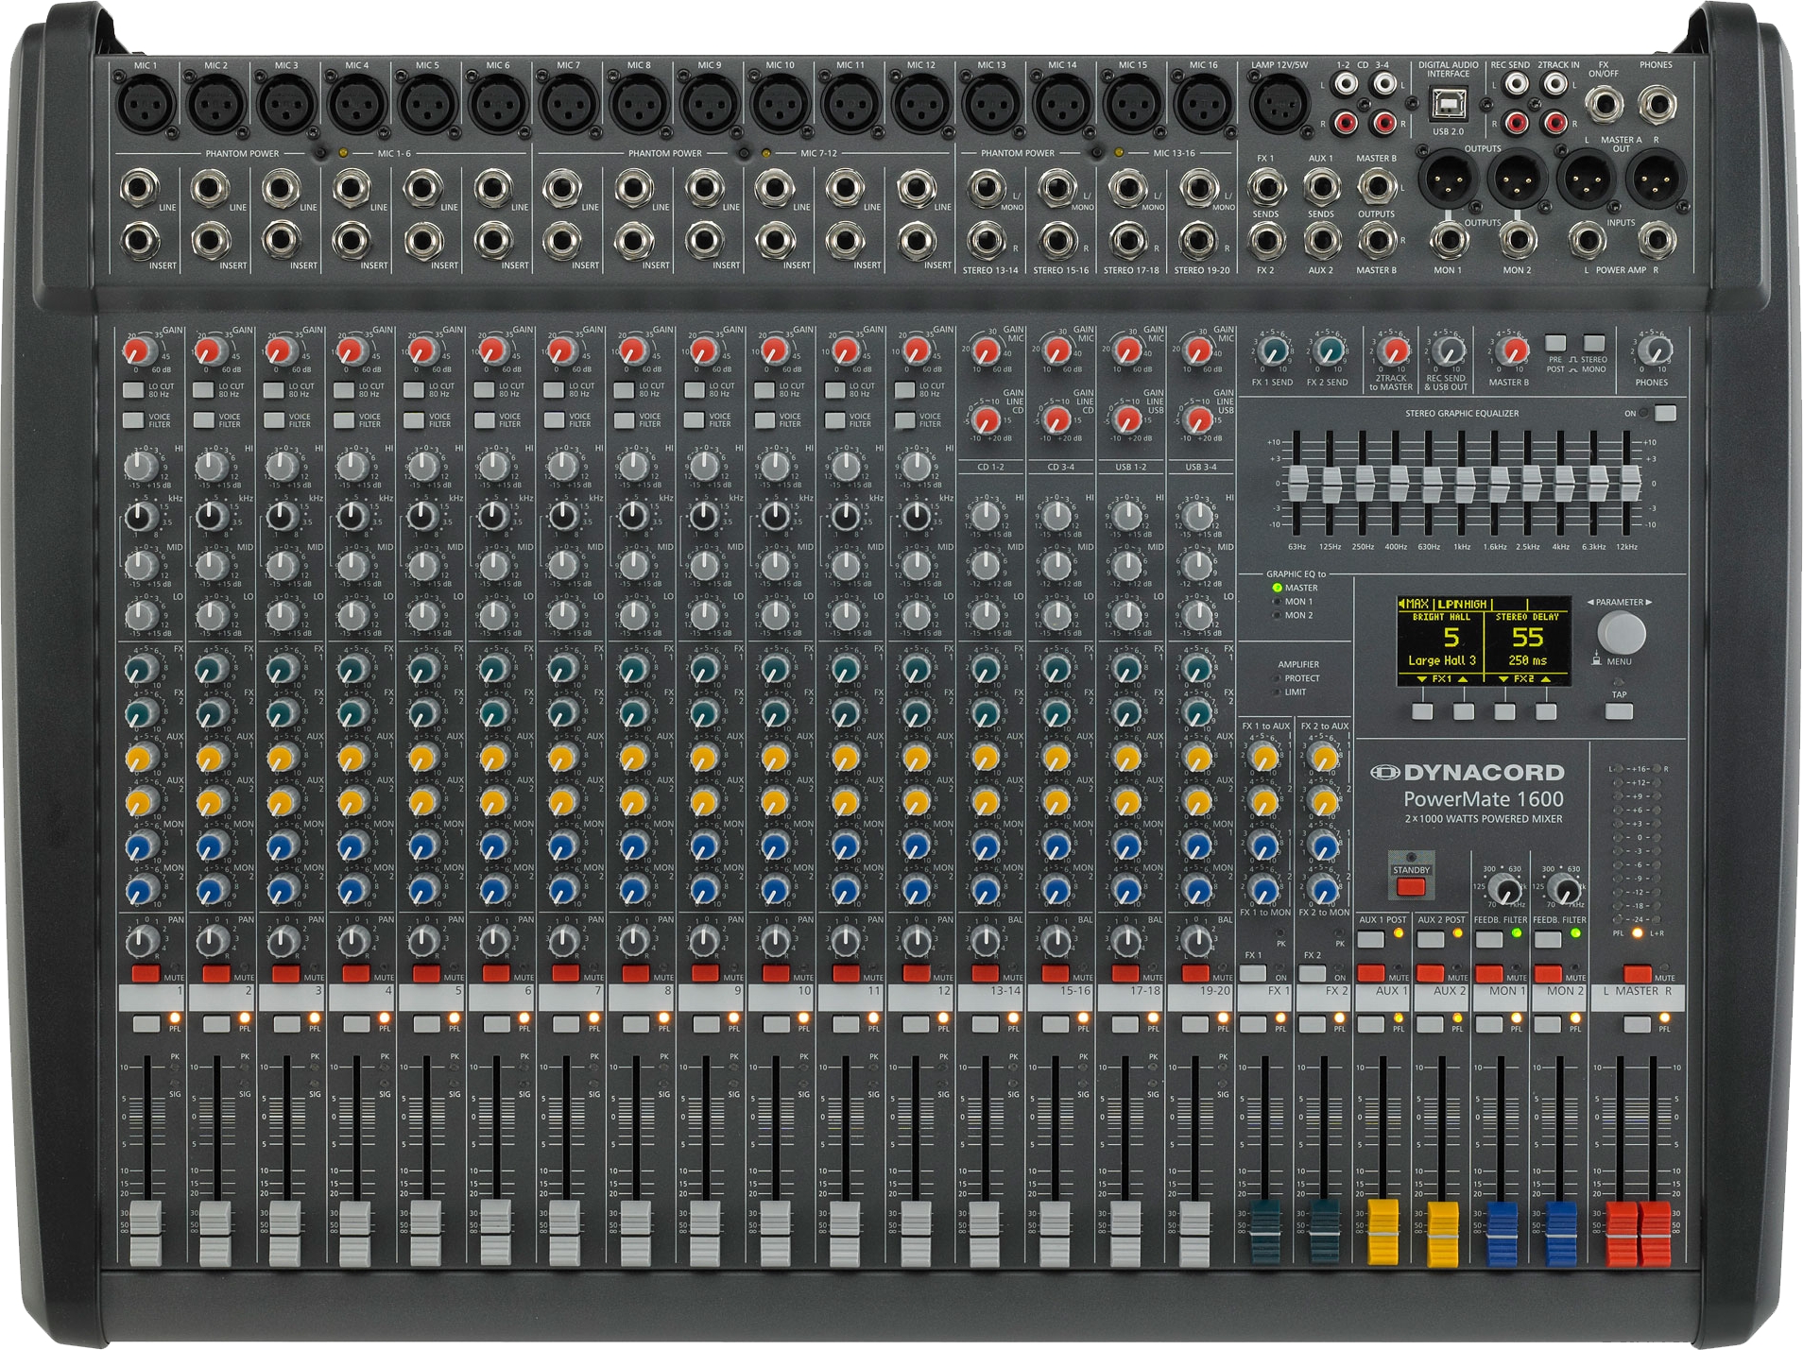Click the FX 1 SEND knob
Viewport: 1803px width, 1350px height.
point(1272,352)
